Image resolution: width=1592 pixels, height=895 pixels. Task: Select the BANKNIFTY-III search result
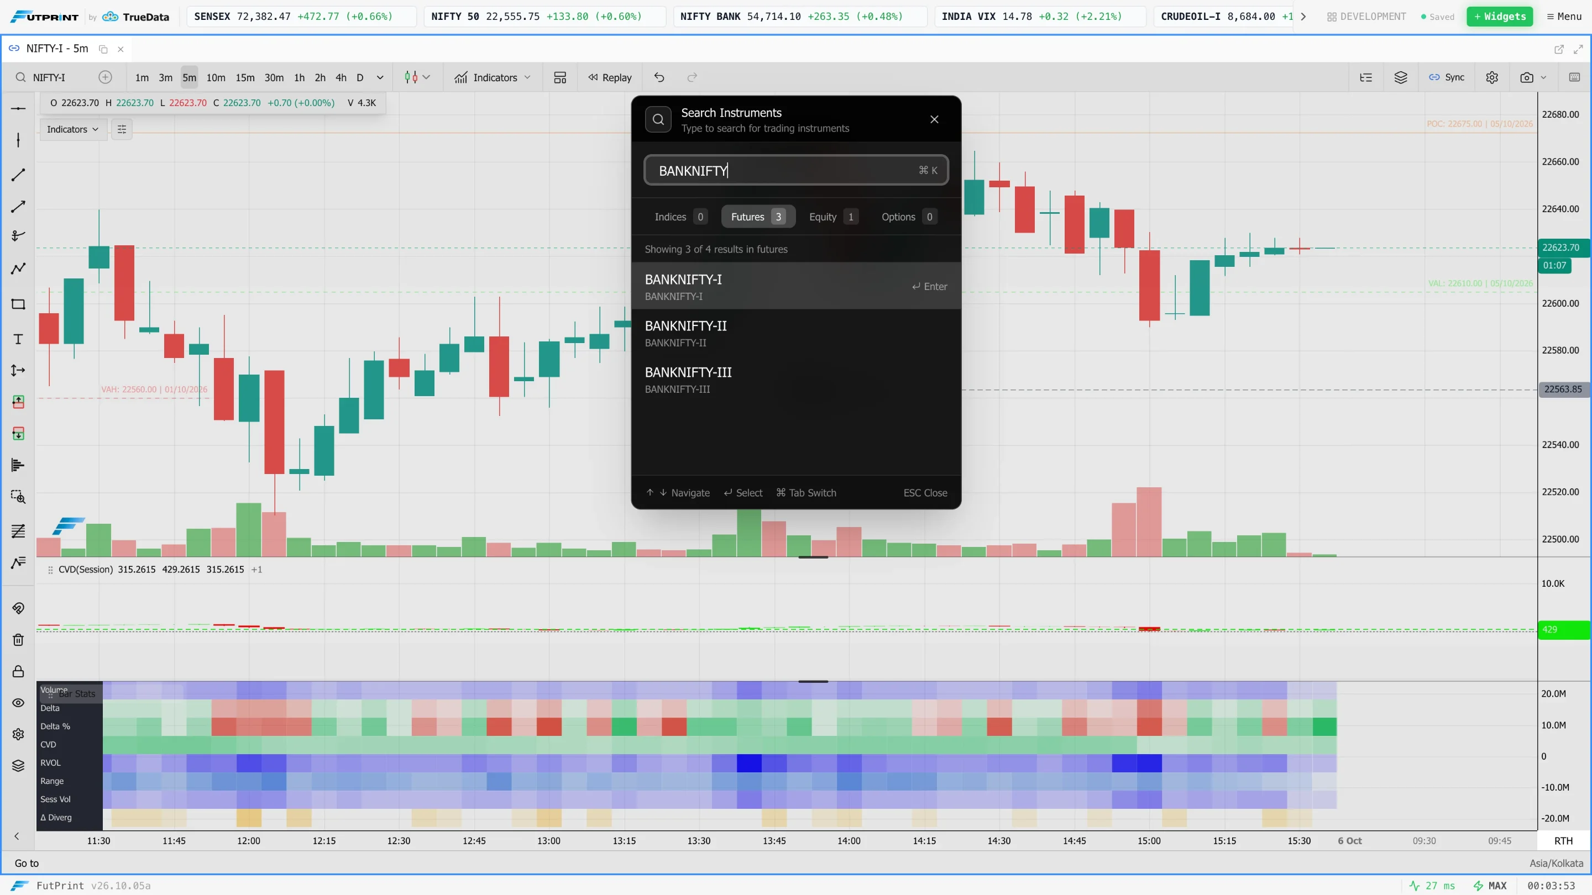[796, 379]
